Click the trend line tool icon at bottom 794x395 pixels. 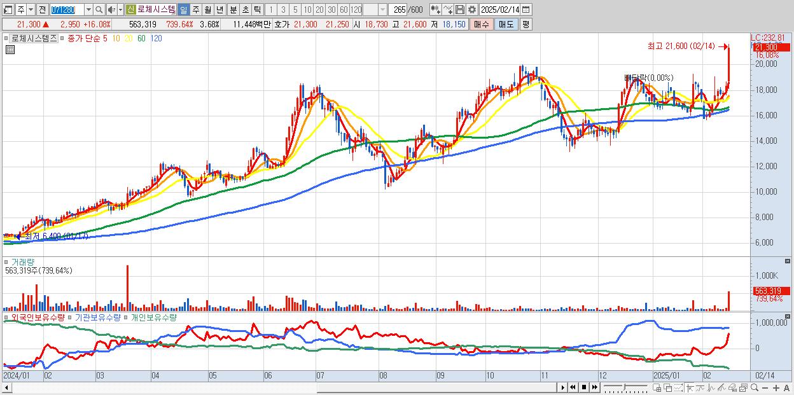pyautogui.click(x=700, y=388)
